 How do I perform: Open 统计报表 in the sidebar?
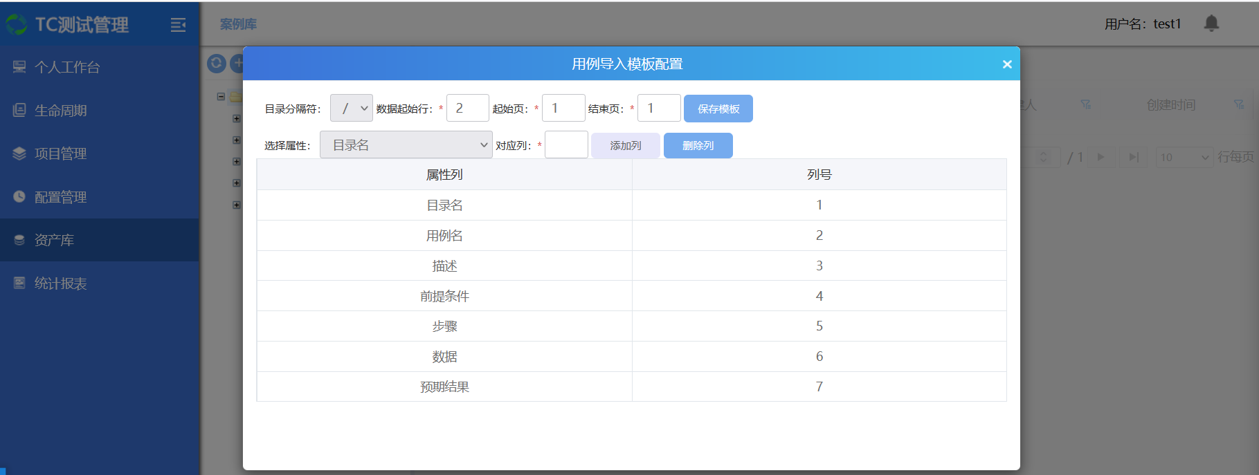pyautogui.click(x=60, y=283)
